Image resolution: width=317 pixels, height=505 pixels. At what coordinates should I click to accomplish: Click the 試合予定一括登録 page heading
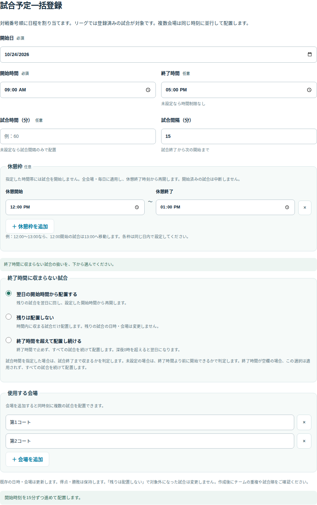(31, 6)
